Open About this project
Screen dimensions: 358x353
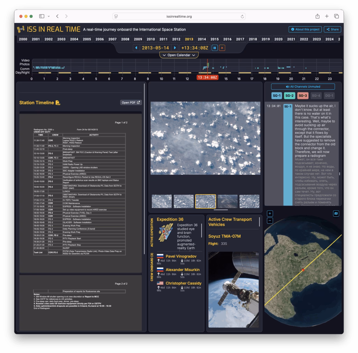click(305, 29)
